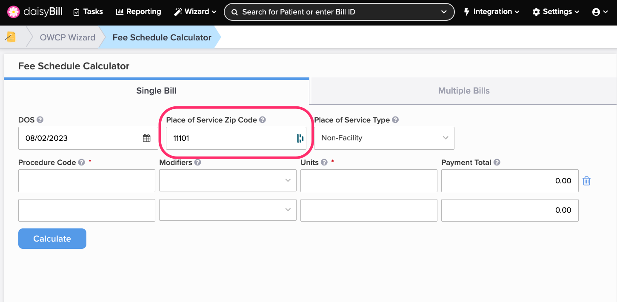This screenshot has height=302, width=617.
Task: Click the first row Payment Total field
Action: coord(510,181)
